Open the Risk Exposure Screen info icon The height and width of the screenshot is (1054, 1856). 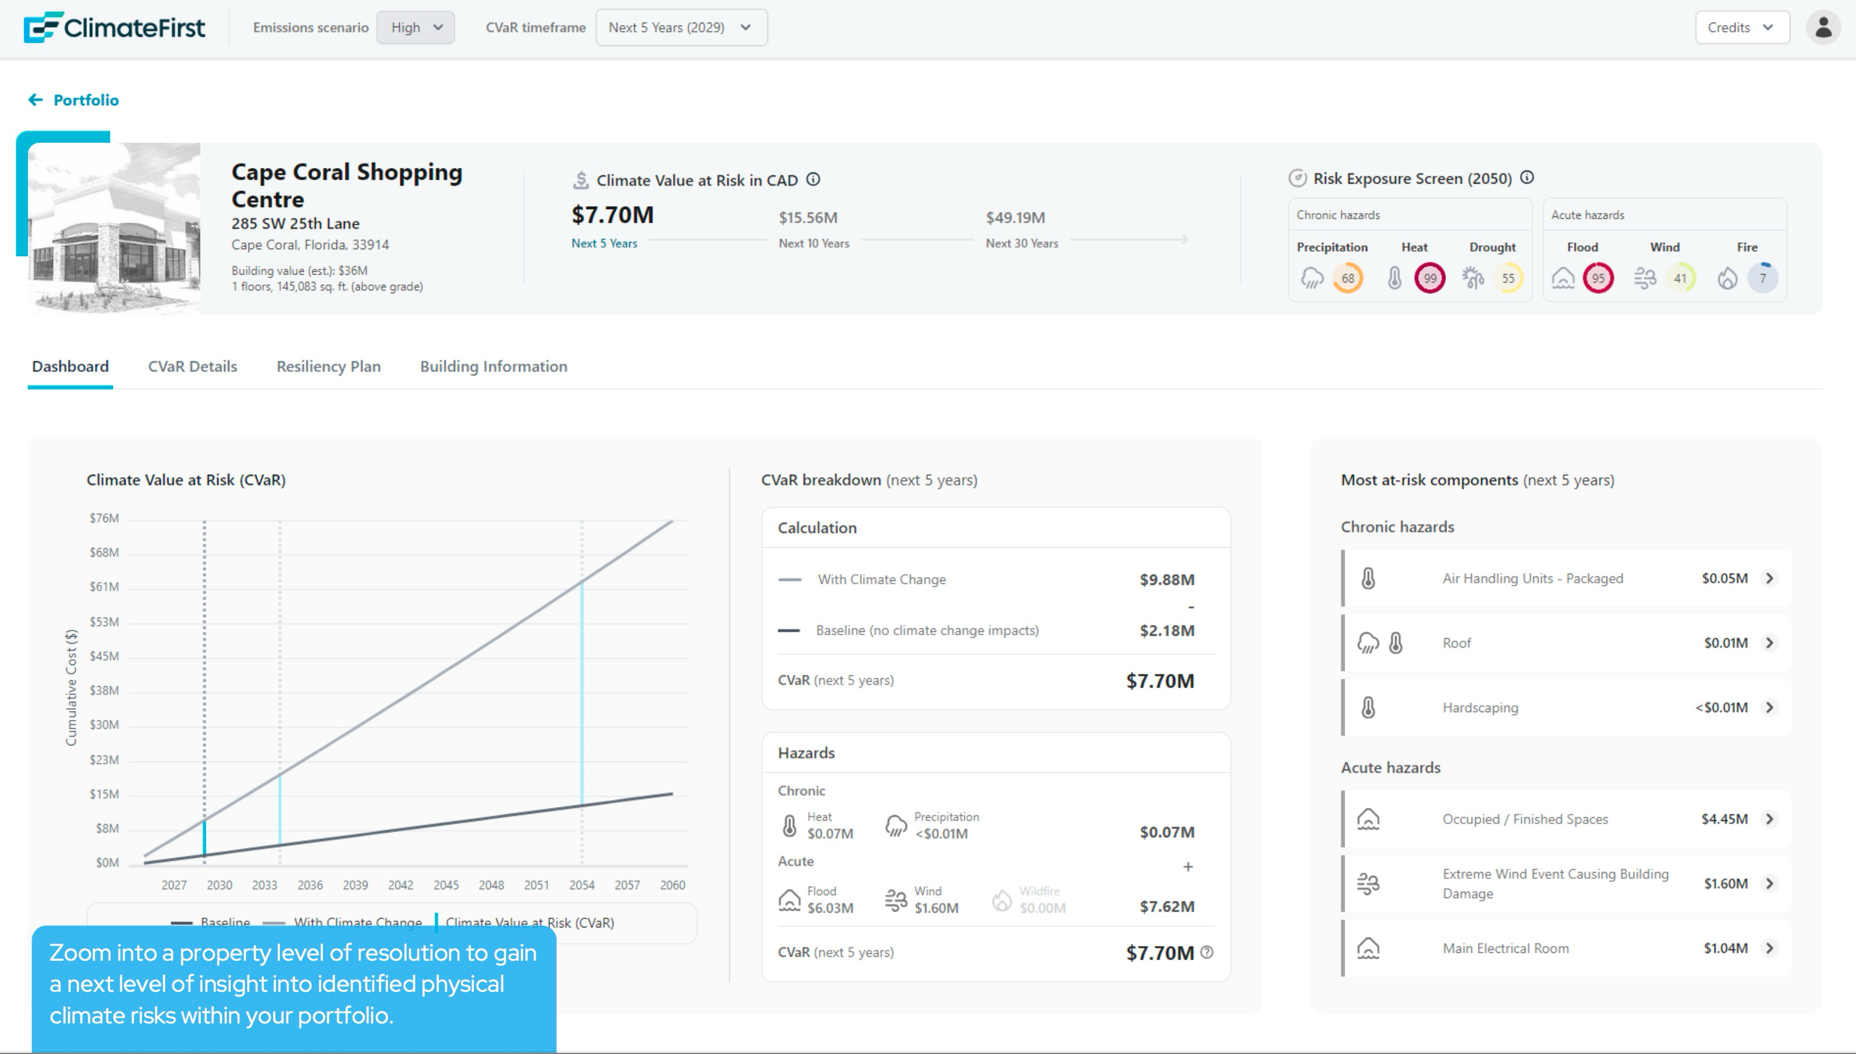pos(1527,177)
